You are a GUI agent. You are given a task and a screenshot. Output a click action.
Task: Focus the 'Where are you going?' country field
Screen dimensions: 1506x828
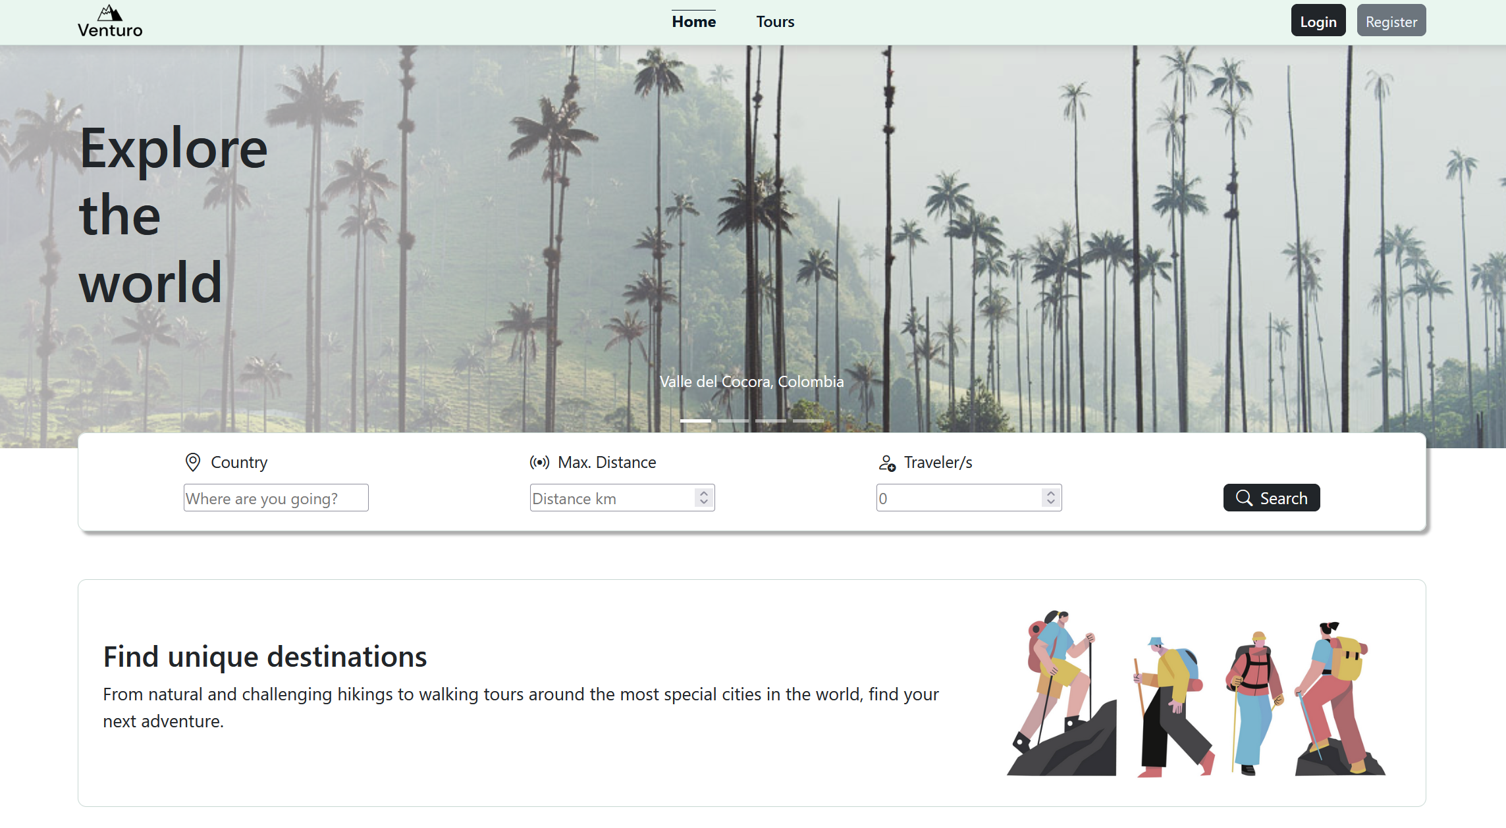[276, 498]
